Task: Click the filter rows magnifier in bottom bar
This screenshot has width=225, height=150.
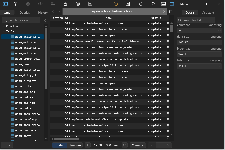Action: 125,145
